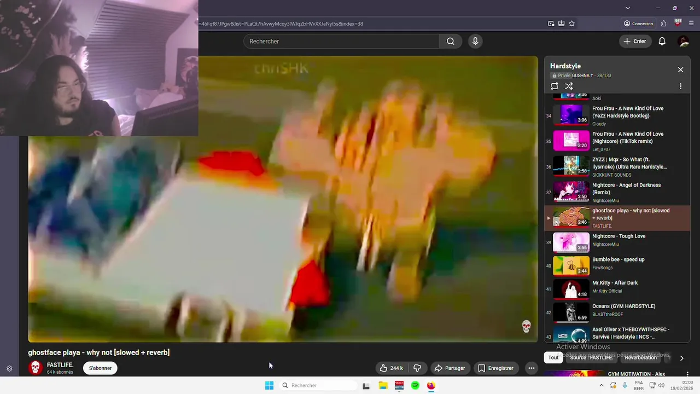700x394 pixels.
Task: Click the install app icon in address bar
Action: click(562, 24)
